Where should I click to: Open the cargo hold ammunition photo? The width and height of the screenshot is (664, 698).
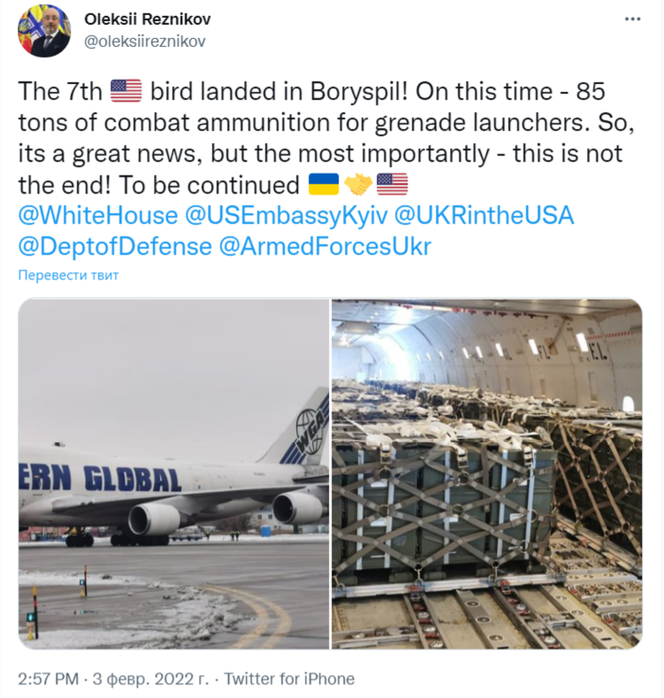(487, 473)
